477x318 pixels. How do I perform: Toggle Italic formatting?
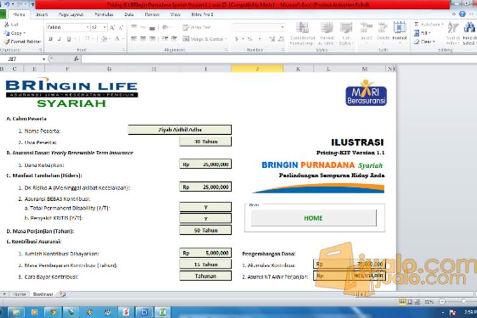pyautogui.click(x=60, y=39)
